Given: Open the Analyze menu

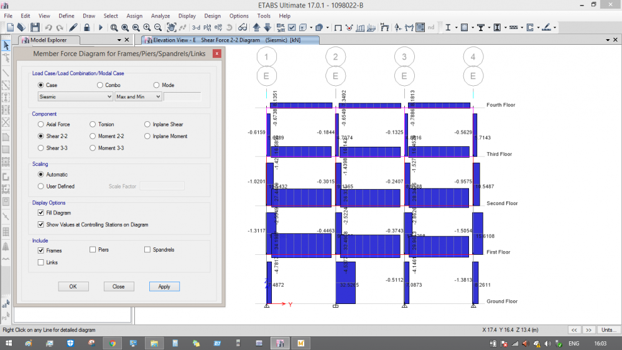Looking at the screenshot, I should point(160,16).
